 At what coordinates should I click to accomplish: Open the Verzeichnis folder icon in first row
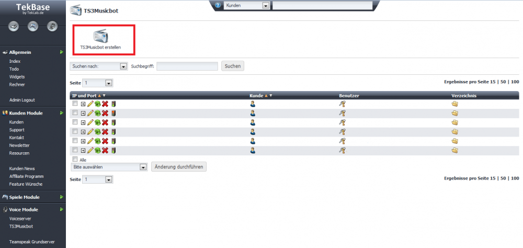(x=454, y=104)
